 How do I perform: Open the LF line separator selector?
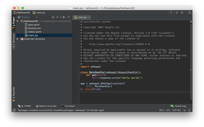pyautogui.click(x=168, y=110)
